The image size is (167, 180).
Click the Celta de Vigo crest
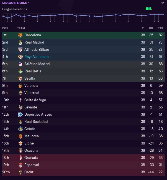pos(20,100)
